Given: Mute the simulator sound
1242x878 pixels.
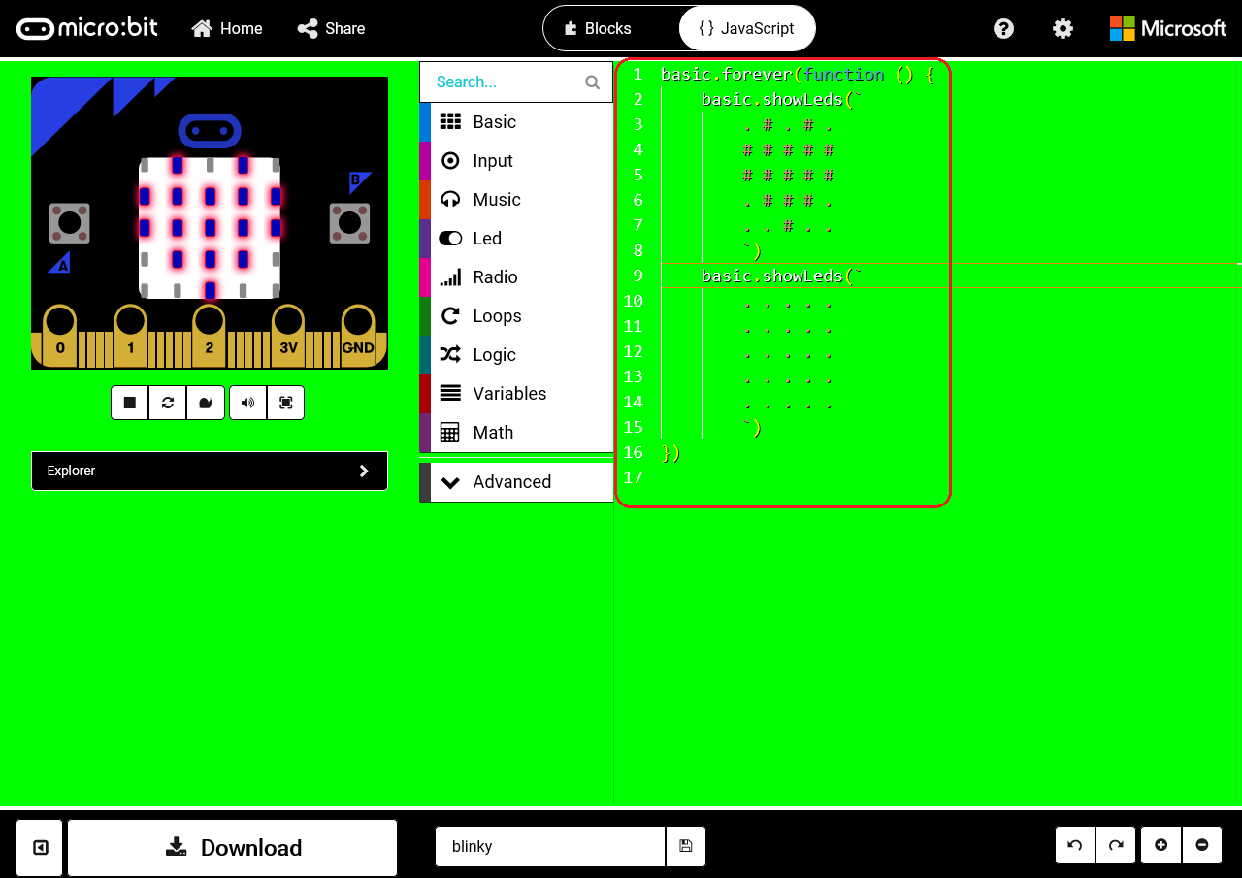Looking at the screenshot, I should tap(246, 403).
